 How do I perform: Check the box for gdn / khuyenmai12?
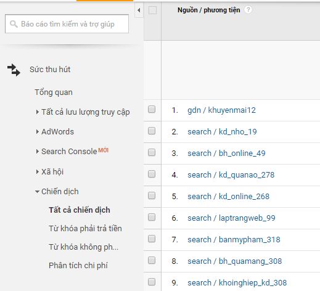pos(152,109)
